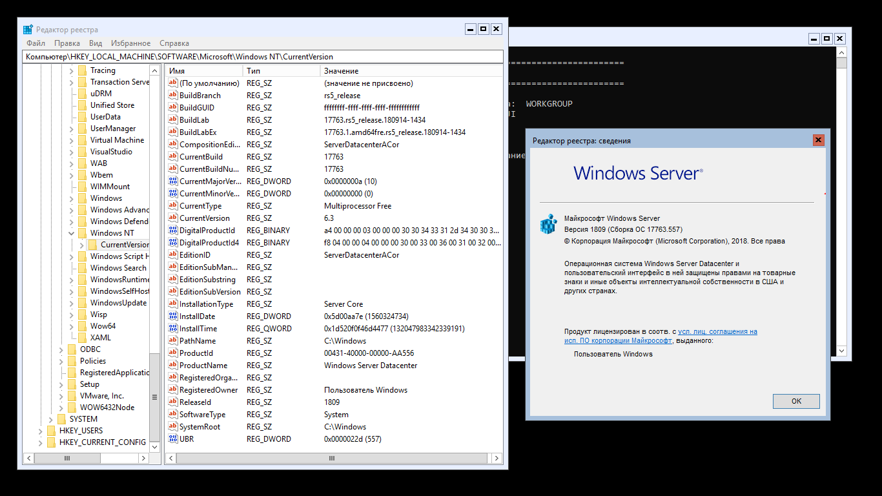Click the CurrentVersion folder icon
This screenshot has height=496, width=882.
[x=92, y=245]
